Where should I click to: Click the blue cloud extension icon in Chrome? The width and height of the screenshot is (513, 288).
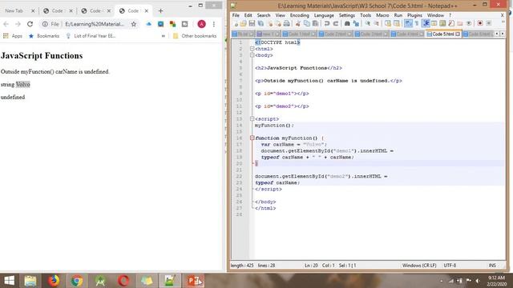[x=148, y=24]
